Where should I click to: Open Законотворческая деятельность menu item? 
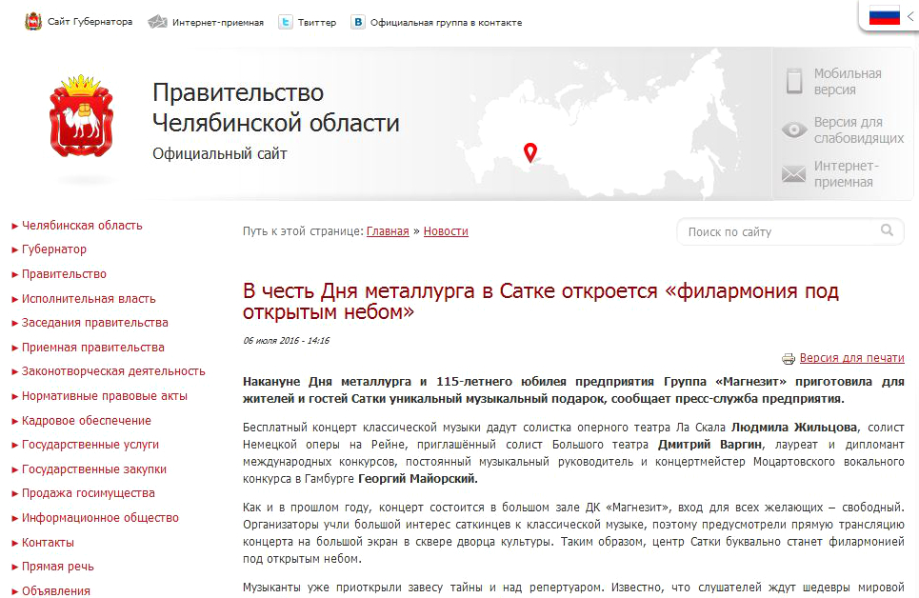(113, 371)
